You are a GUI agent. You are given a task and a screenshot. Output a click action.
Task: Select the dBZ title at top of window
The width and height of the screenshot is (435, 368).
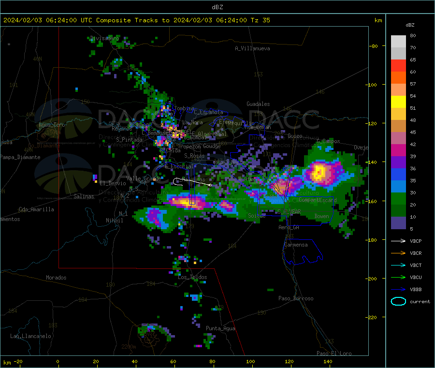(x=217, y=7)
